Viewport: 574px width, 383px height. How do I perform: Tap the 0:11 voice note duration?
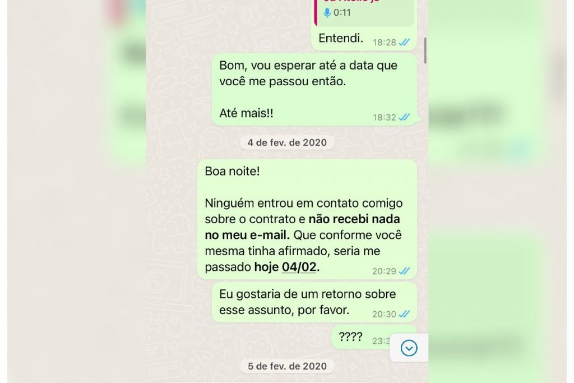342,13
